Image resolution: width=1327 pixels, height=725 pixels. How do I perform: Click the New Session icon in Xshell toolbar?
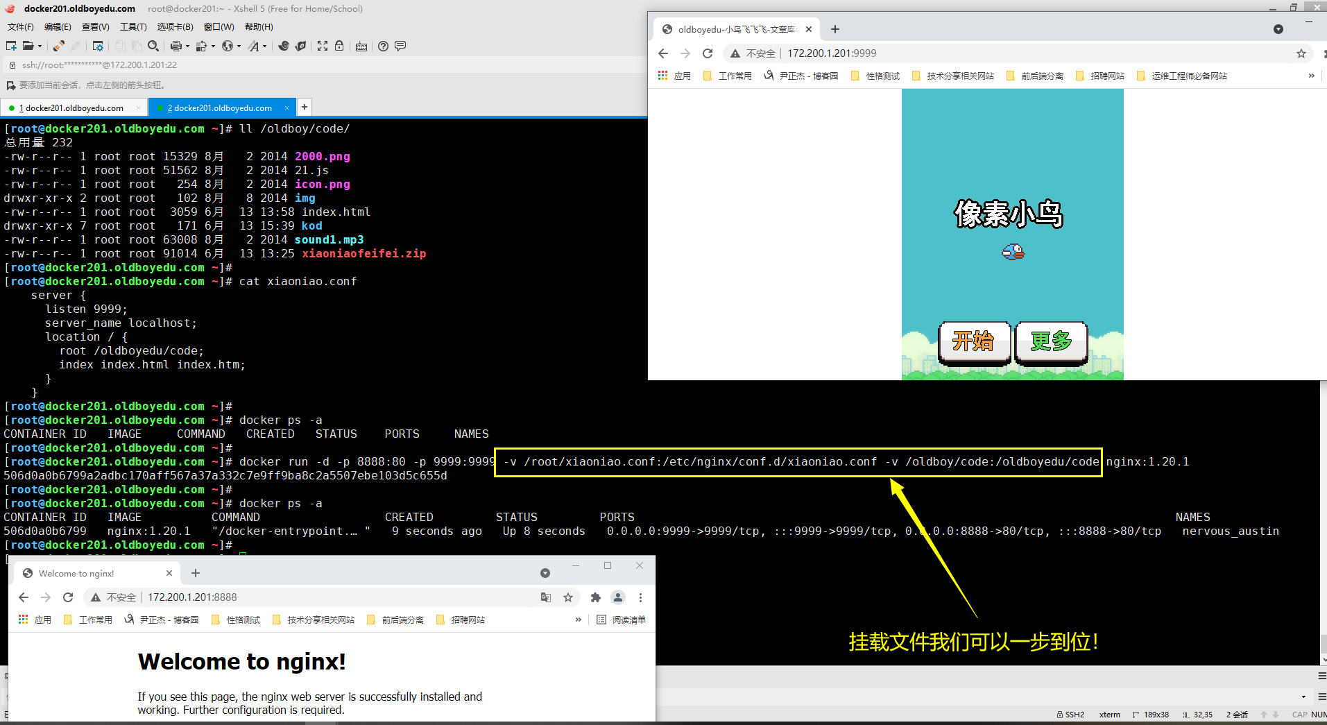10,46
